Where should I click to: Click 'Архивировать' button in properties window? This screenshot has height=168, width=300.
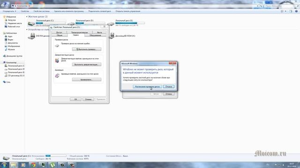coord(87,80)
